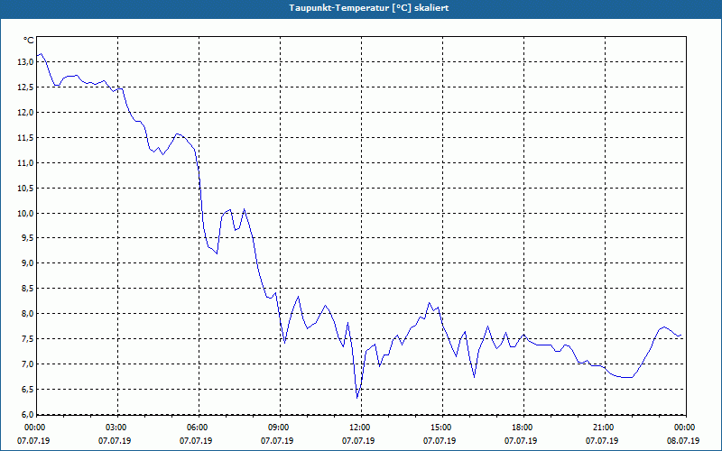Click the 7,0 y-axis value
The height and width of the screenshot is (451, 722).
coord(27,364)
